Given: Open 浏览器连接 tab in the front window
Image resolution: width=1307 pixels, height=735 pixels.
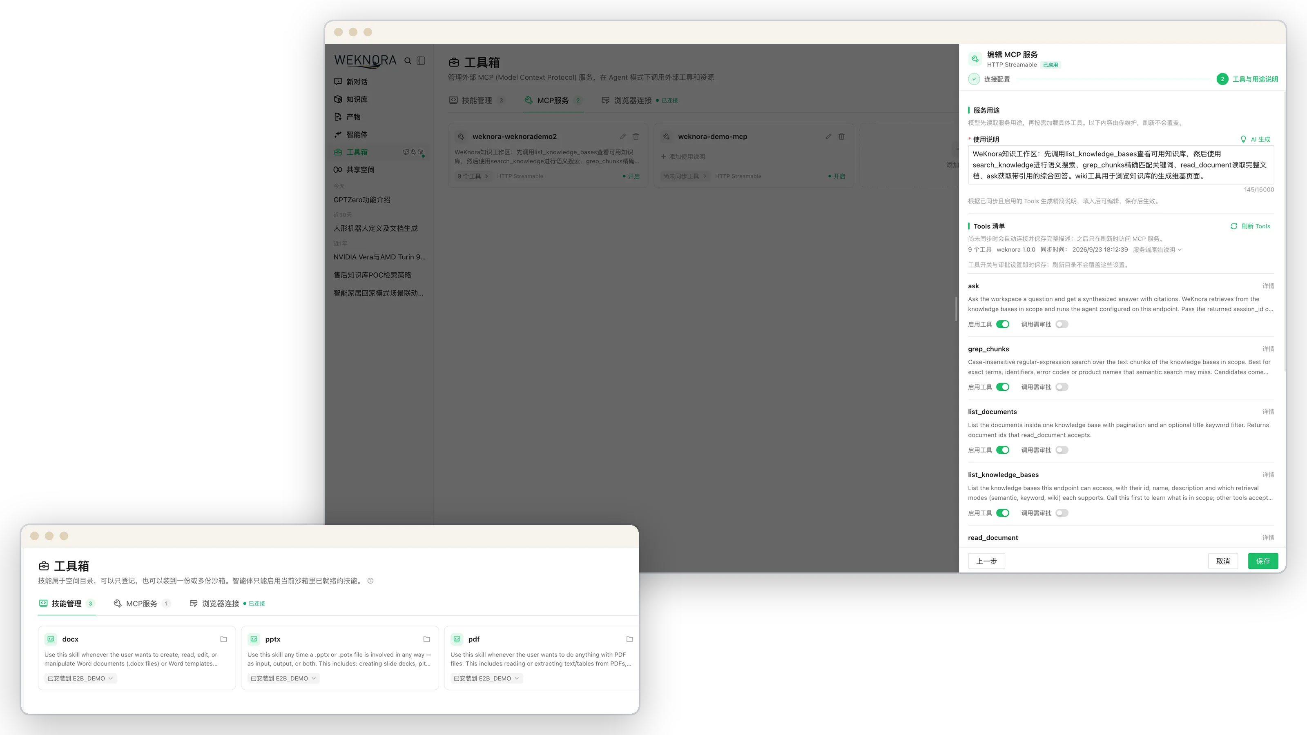Looking at the screenshot, I should (227, 604).
